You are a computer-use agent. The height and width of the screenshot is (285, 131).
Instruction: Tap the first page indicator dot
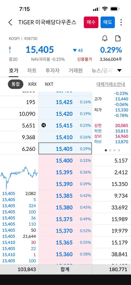106,150
